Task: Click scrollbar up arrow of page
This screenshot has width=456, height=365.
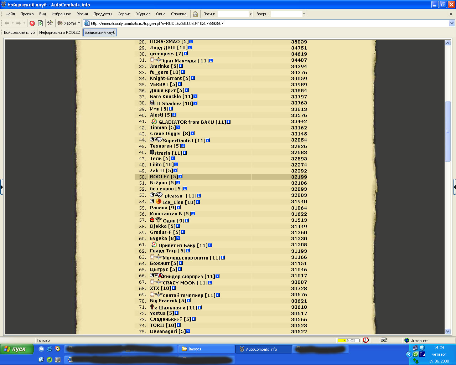Action: pyautogui.click(x=448, y=43)
